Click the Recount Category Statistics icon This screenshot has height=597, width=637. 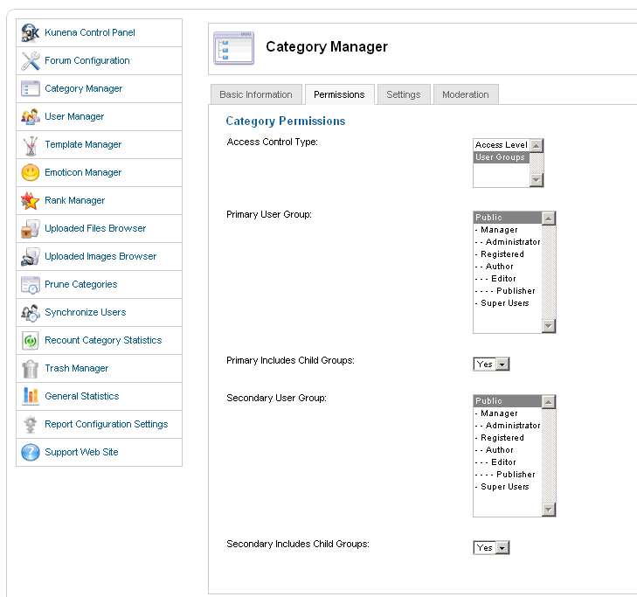31,341
